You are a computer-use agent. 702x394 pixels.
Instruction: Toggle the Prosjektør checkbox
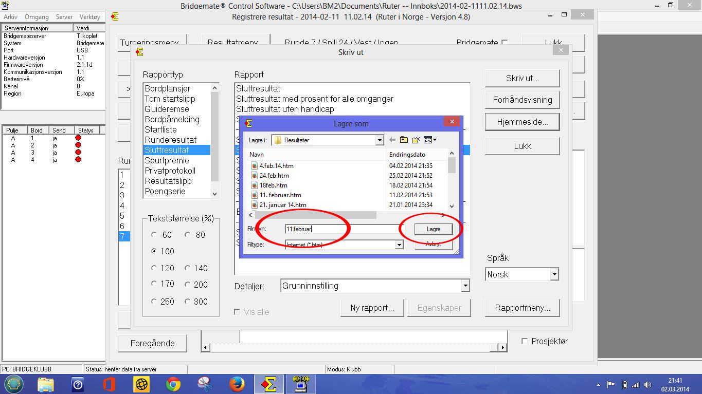(x=525, y=341)
